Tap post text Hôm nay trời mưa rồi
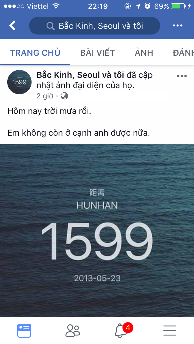This screenshot has width=194, height=344. tap(49, 111)
